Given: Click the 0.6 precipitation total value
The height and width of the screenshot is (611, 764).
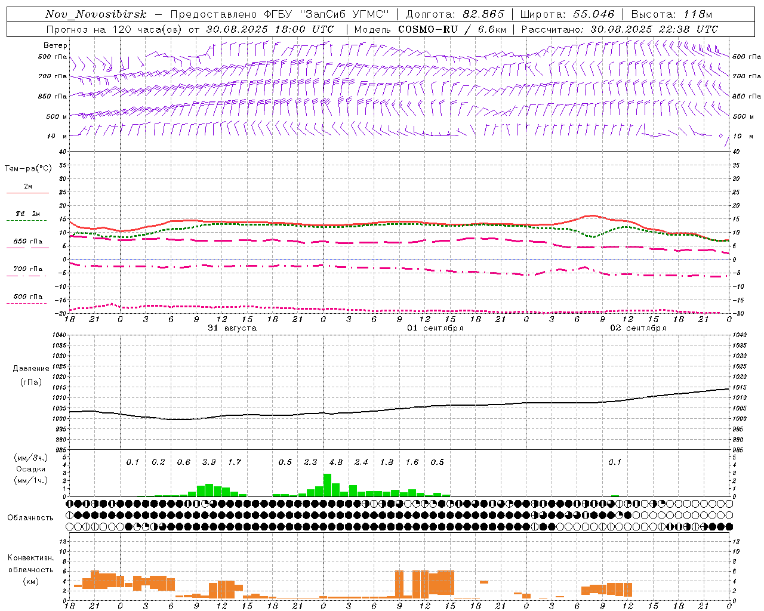Looking at the screenshot, I should pos(183,462).
